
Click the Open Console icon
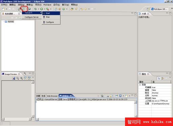(126, 96)
